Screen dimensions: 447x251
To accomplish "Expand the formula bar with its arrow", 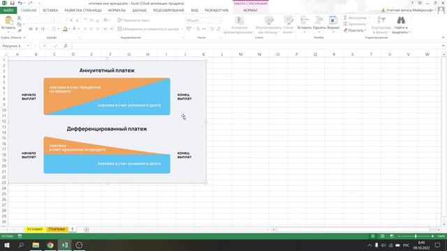I will pyautogui.click(x=444, y=46).
